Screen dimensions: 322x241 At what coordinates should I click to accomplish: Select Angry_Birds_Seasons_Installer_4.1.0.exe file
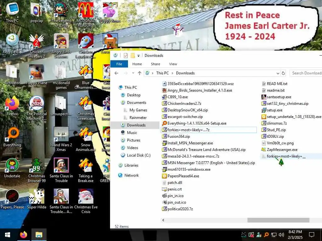click(x=200, y=90)
